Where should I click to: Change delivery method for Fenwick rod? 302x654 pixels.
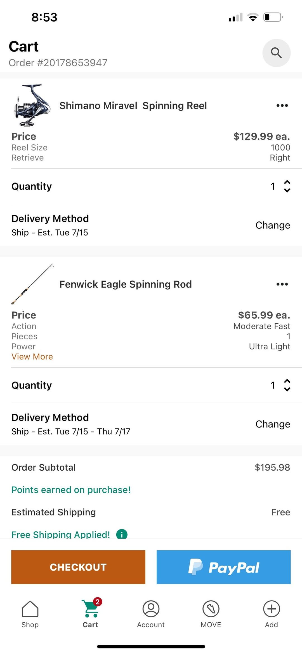(x=273, y=424)
